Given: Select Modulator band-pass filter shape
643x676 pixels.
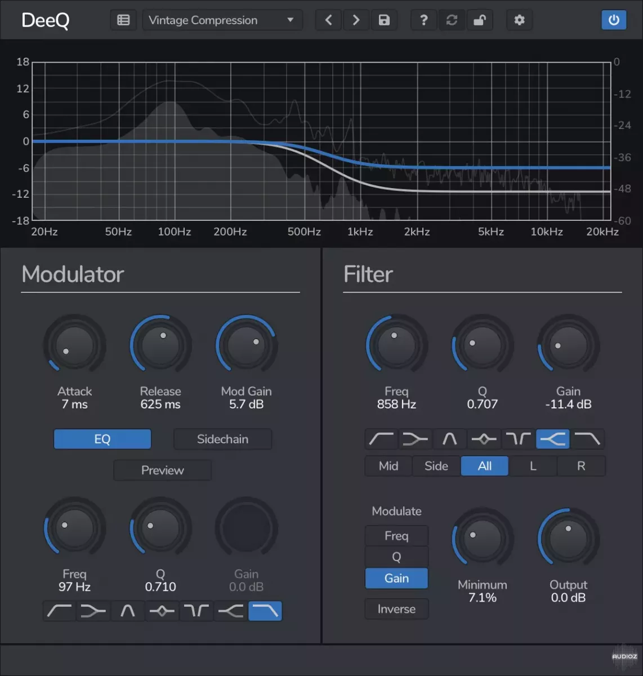Looking at the screenshot, I should pos(128,611).
